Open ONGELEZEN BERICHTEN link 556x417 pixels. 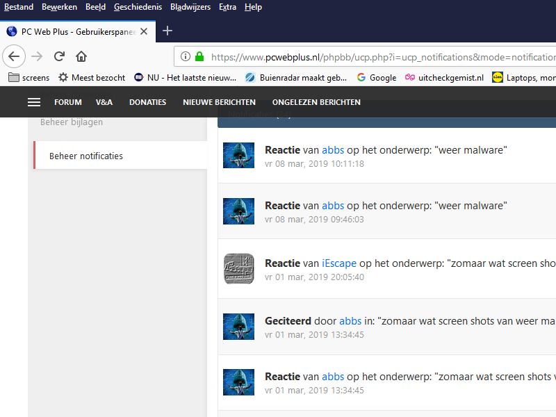316,102
